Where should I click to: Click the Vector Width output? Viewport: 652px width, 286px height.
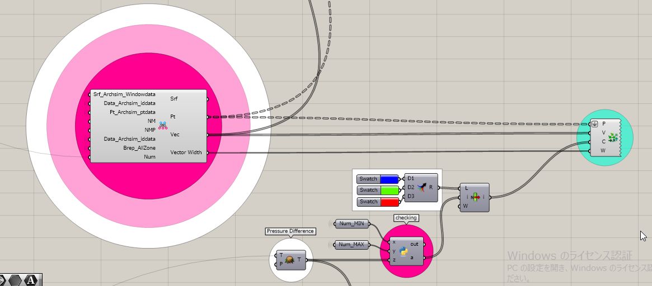pyautogui.click(x=186, y=152)
